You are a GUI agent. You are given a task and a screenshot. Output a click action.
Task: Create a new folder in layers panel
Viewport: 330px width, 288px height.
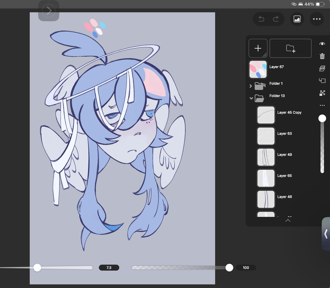click(290, 48)
